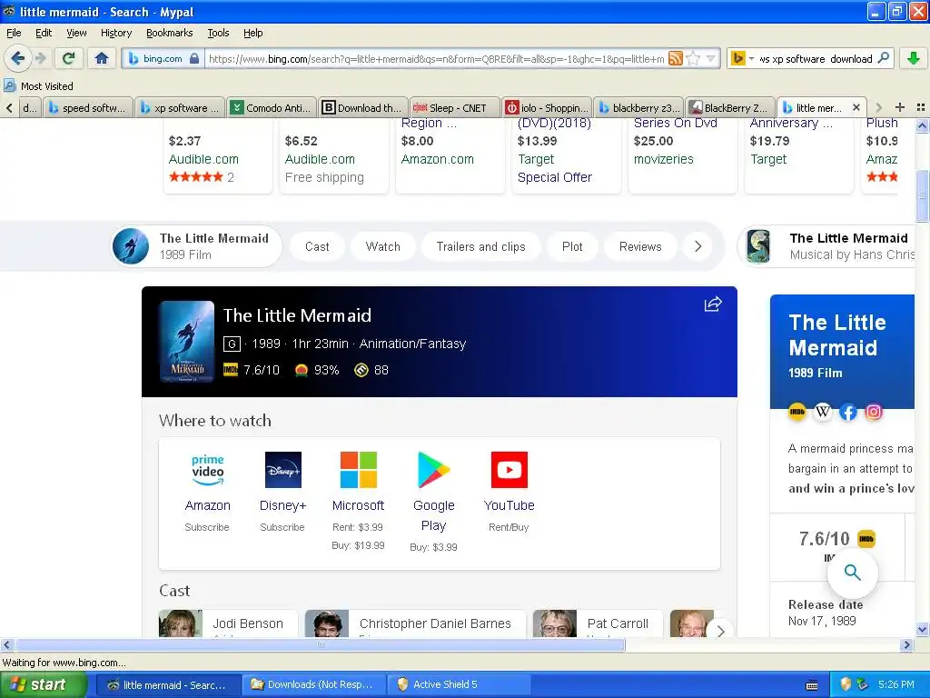
Task: Expand the address bar history dropdown arrow
Action: 710,58
